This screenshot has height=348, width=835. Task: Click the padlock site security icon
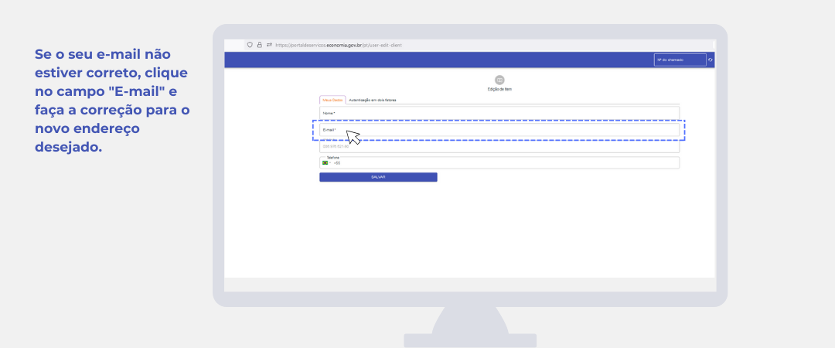coord(259,46)
